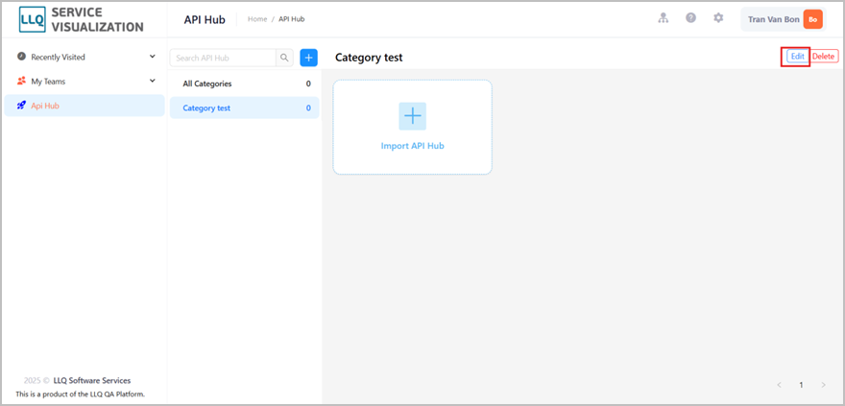This screenshot has width=845, height=406.
Task: Click the API Hub breadcrumb item
Action: click(x=292, y=19)
